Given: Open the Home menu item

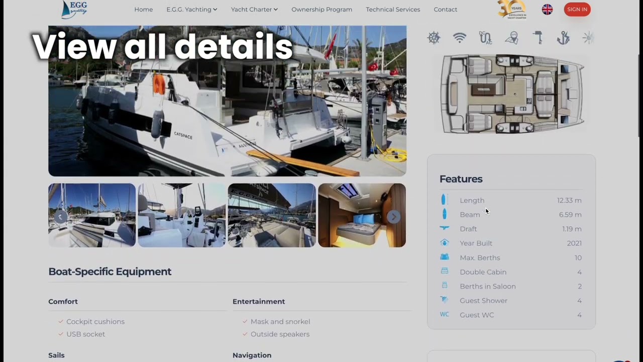Looking at the screenshot, I should [143, 10].
